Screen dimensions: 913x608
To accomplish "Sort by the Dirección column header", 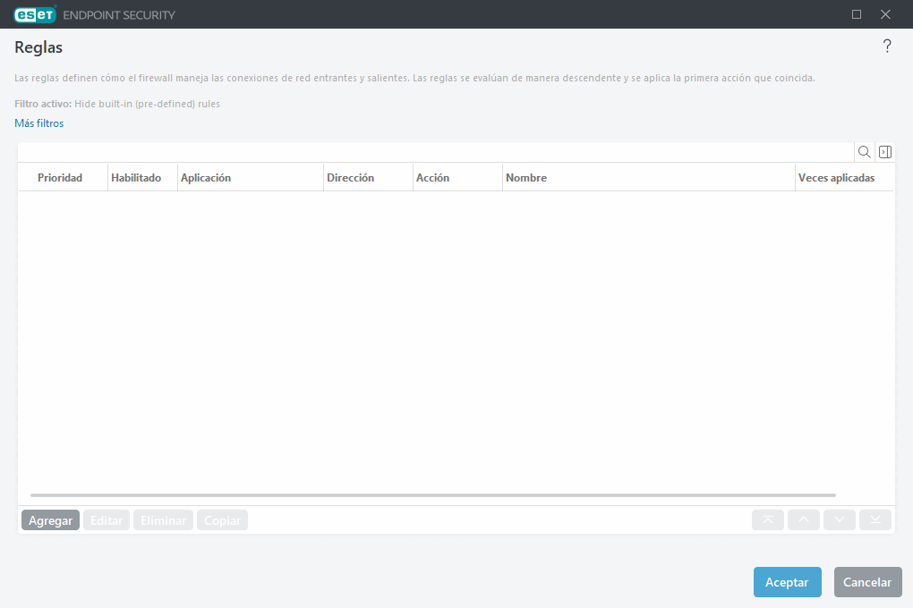I will click(351, 178).
